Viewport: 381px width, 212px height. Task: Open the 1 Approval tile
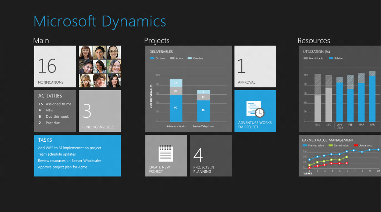(x=255, y=66)
